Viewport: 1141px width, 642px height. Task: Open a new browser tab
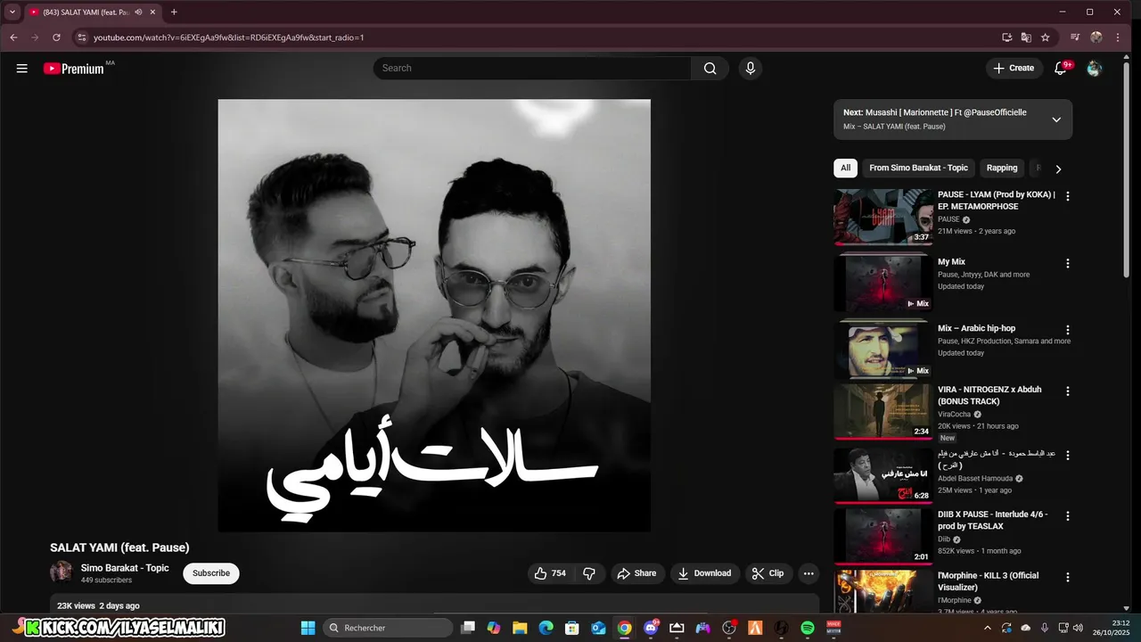tap(174, 12)
